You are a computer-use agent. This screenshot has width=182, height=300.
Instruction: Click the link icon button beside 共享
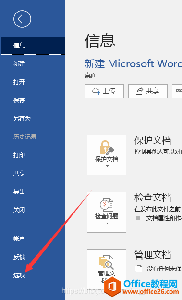point(177,91)
